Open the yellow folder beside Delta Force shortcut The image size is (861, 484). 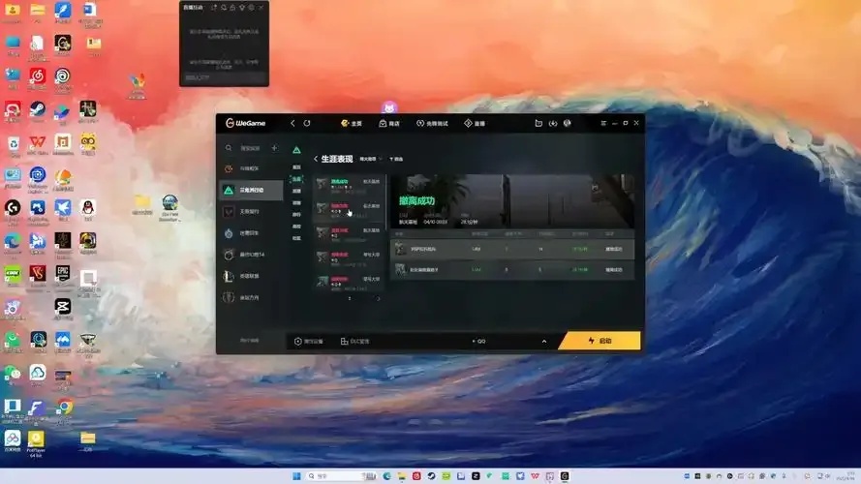tap(142, 204)
